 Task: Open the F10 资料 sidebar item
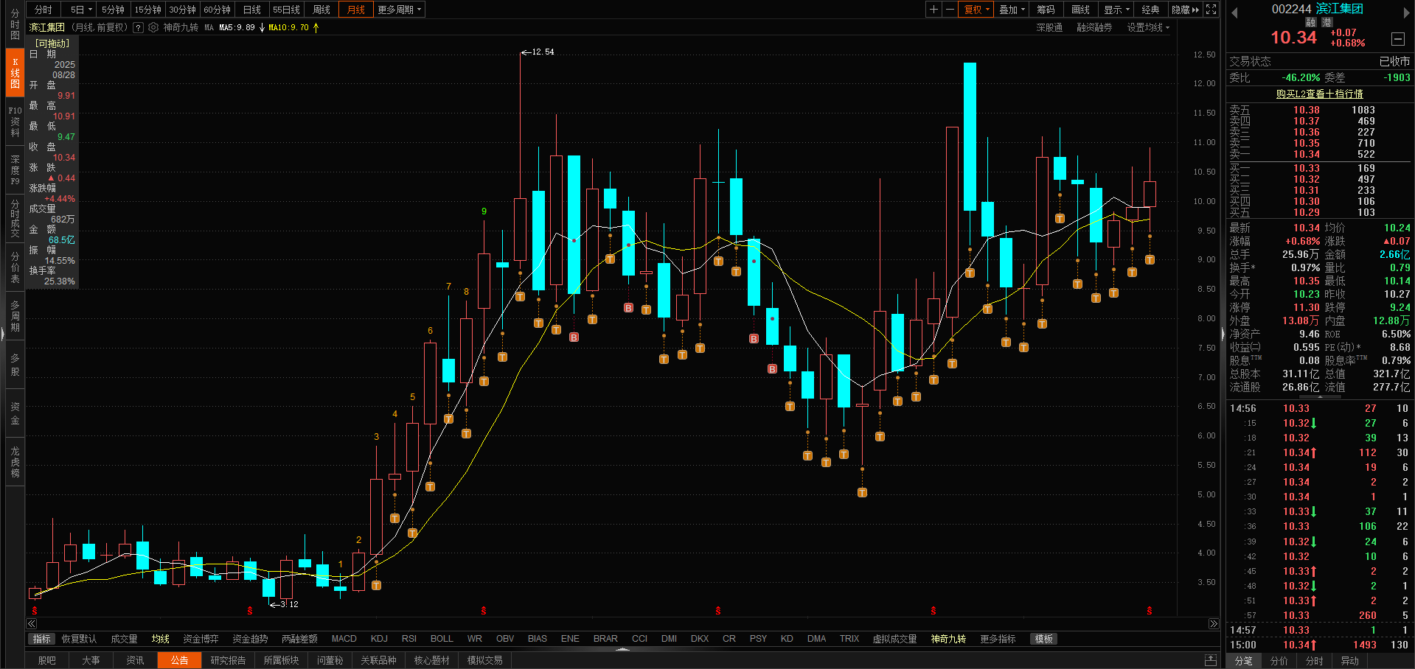[x=15, y=122]
